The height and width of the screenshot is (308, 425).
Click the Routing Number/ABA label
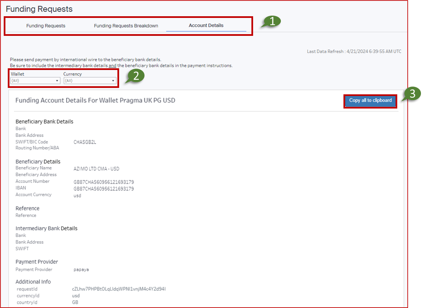(37, 148)
